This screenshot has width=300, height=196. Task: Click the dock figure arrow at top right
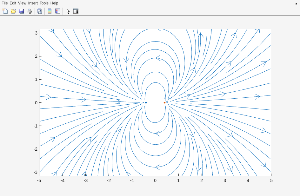(296, 3)
